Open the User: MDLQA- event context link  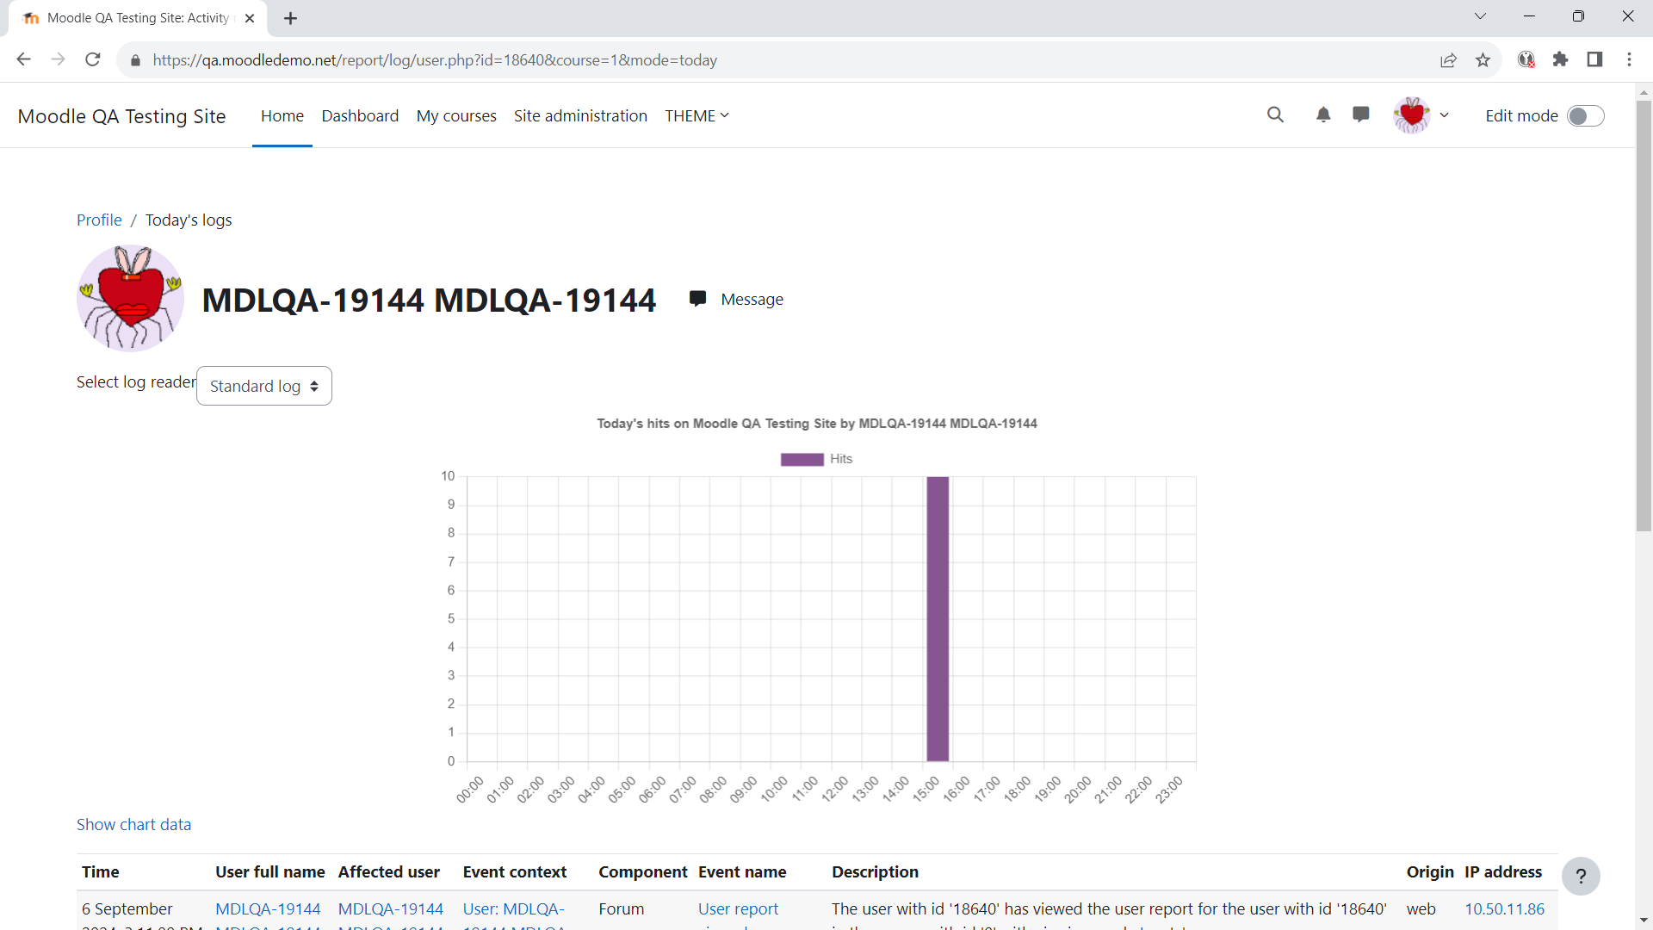[x=514, y=908]
